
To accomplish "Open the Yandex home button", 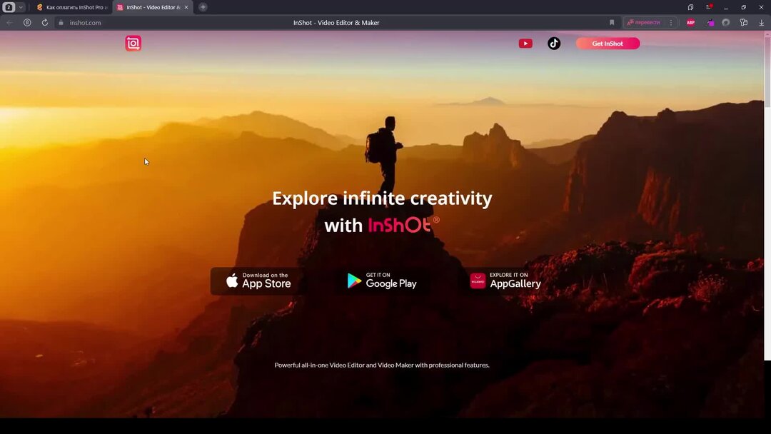I will [28, 23].
